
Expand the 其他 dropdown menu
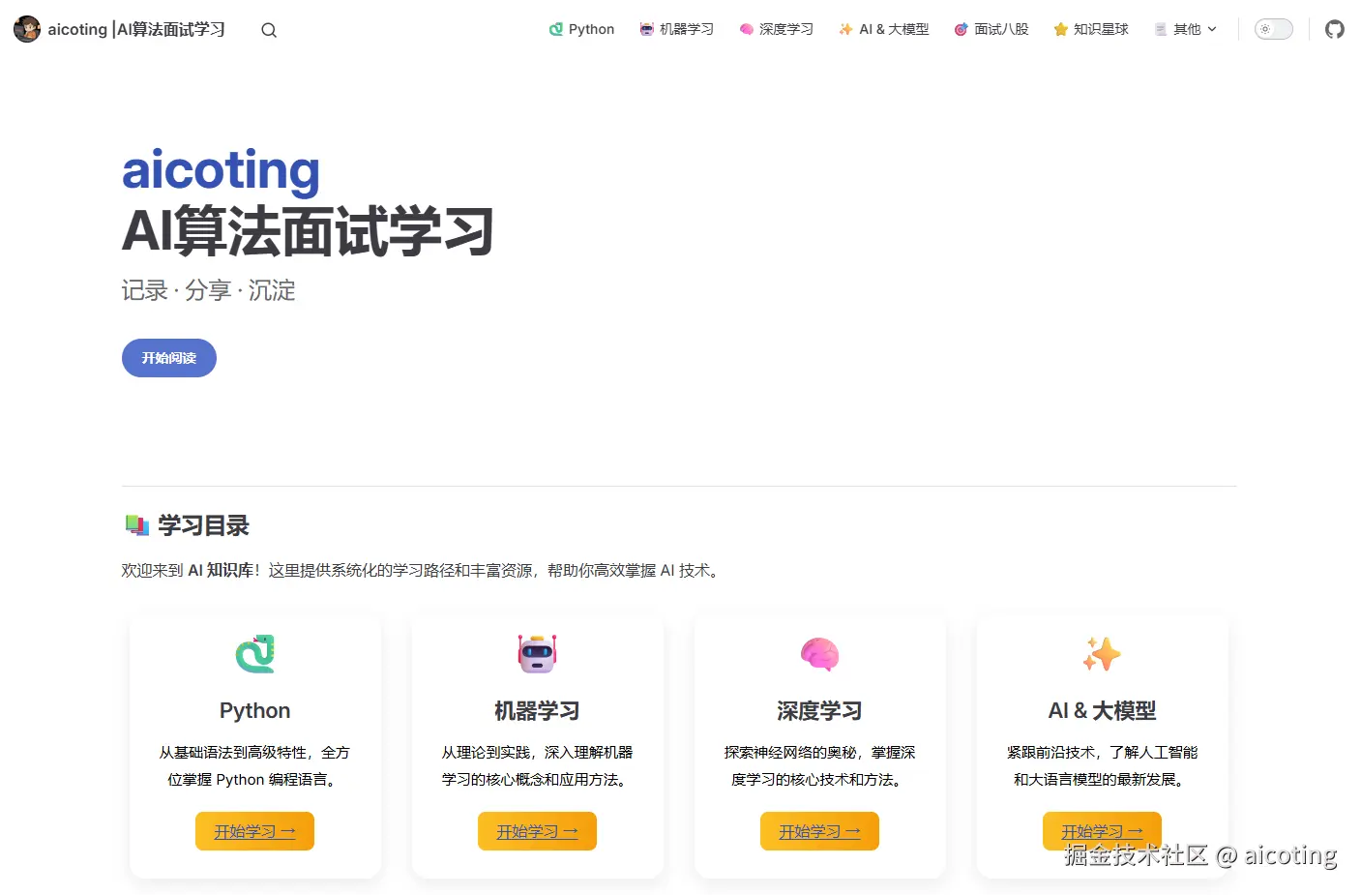(x=1186, y=30)
